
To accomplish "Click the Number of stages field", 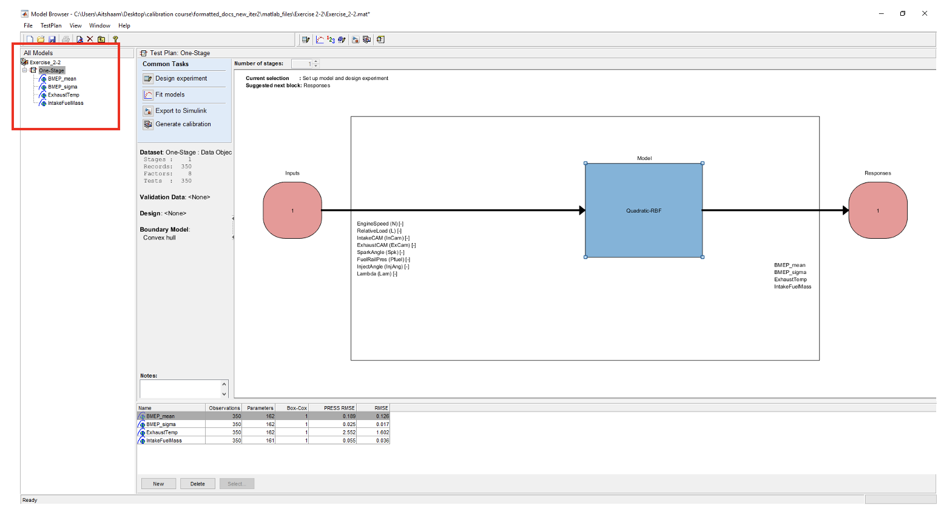I will (302, 64).
